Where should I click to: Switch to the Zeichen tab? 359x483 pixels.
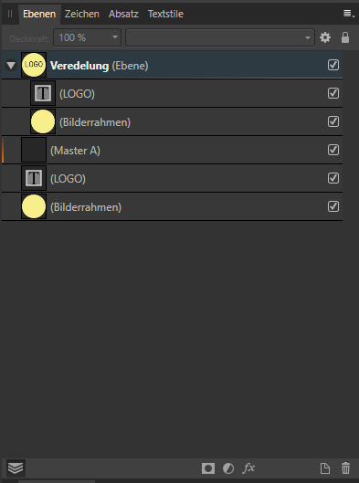coord(82,14)
